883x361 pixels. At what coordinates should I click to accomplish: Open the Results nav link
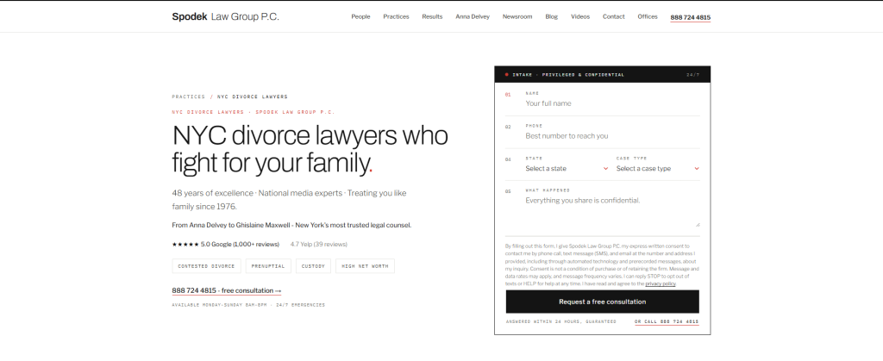pos(432,17)
